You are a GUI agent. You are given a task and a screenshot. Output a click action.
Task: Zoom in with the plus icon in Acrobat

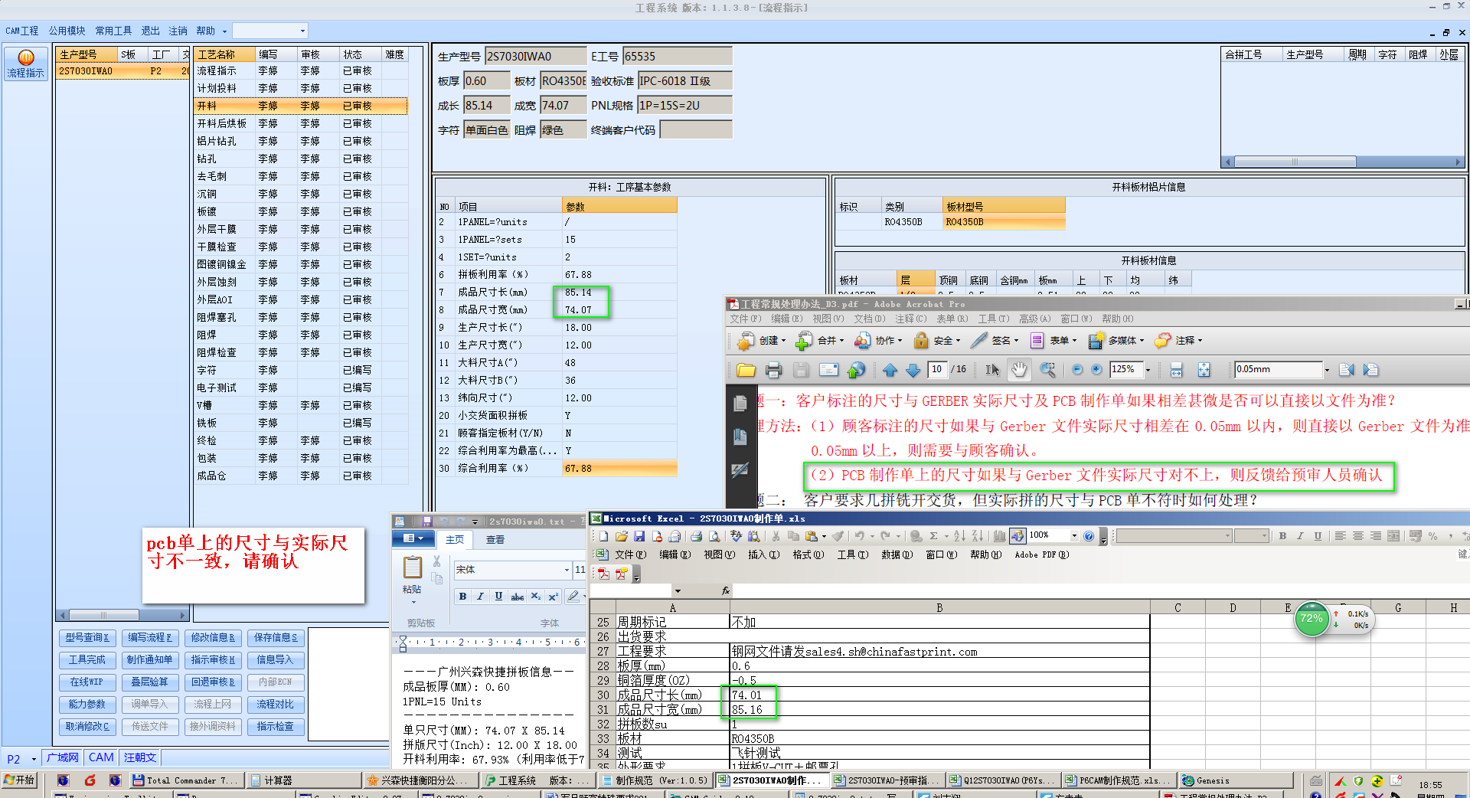pos(1096,370)
